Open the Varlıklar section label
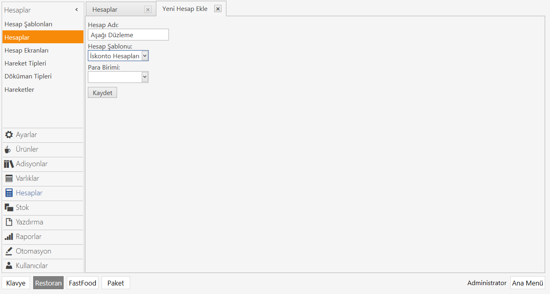The height and width of the screenshot is (294, 550). pos(28,178)
